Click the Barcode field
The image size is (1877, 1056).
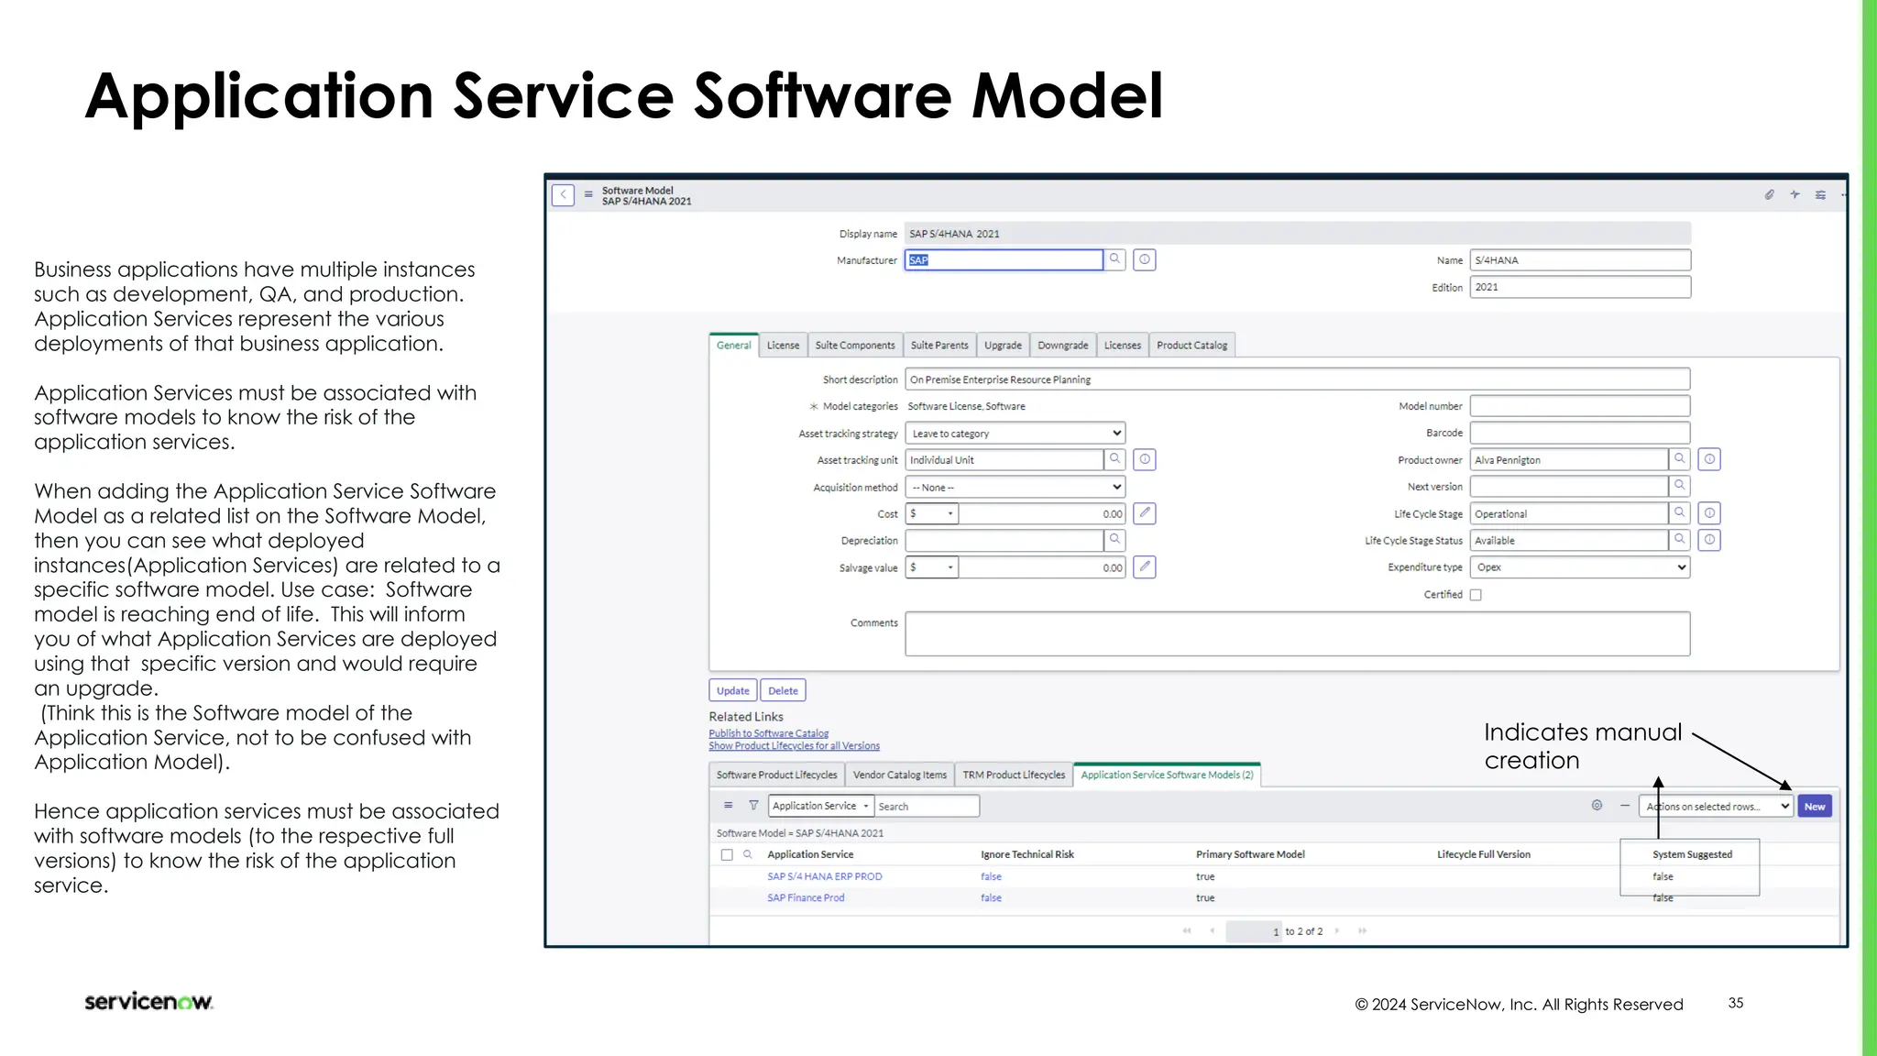pyautogui.click(x=1580, y=433)
